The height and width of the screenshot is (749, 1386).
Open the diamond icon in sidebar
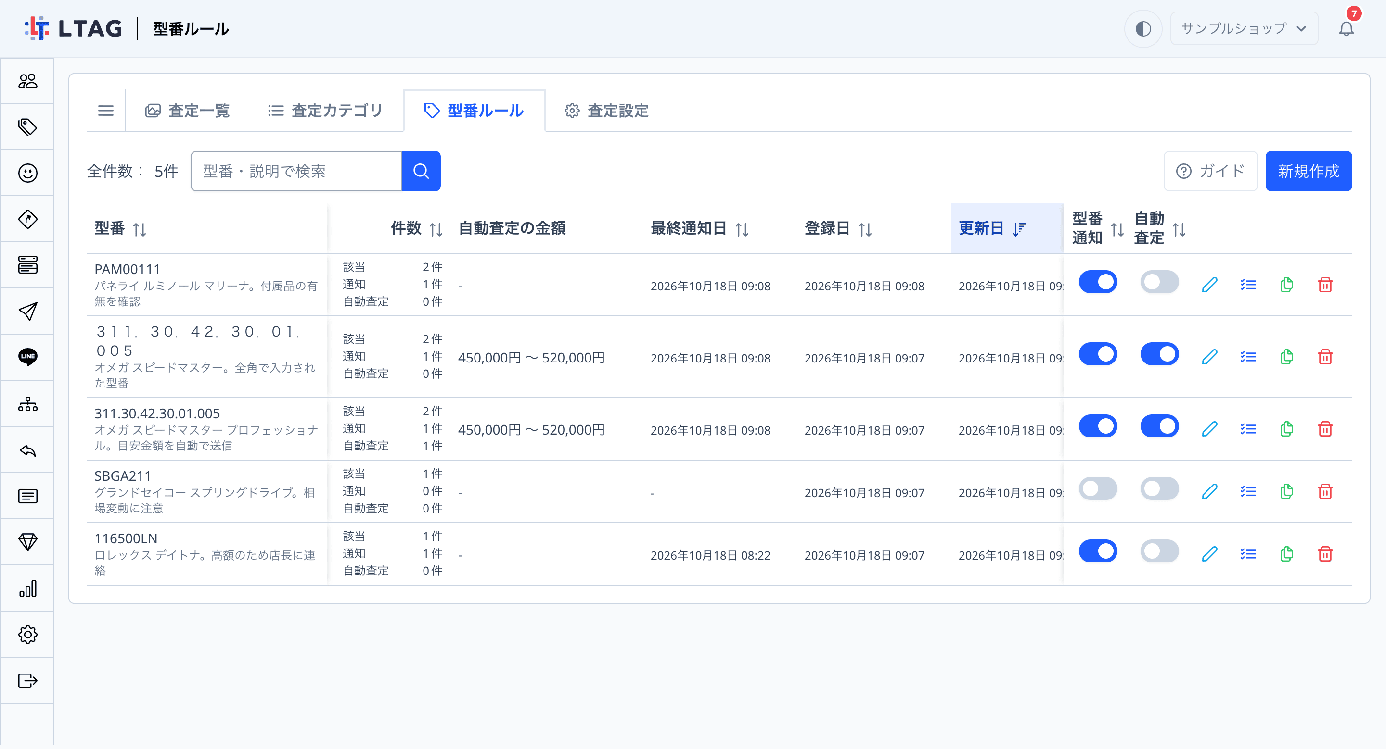(x=27, y=542)
